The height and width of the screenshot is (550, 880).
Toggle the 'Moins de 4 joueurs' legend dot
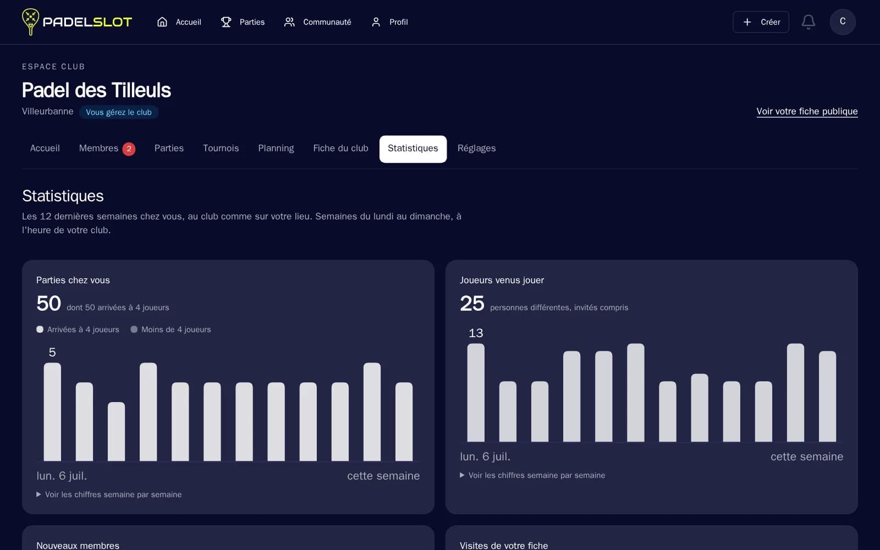click(x=134, y=329)
